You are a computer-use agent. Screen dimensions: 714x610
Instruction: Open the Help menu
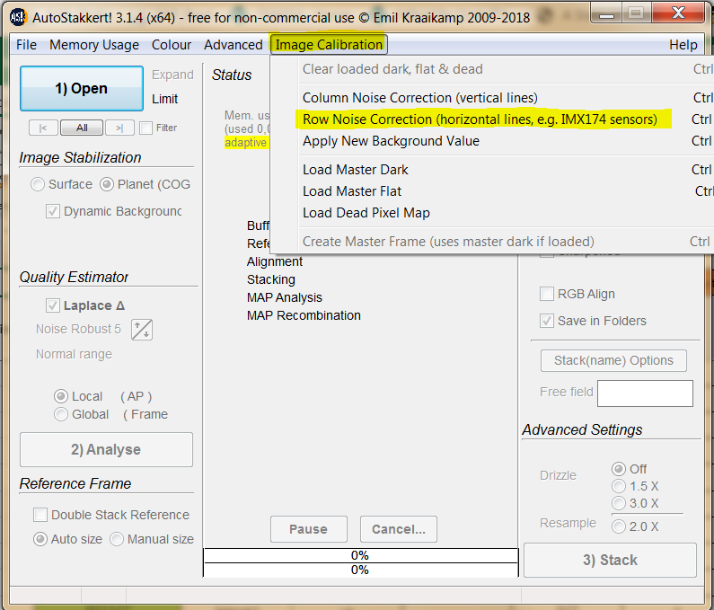point(683,45)
